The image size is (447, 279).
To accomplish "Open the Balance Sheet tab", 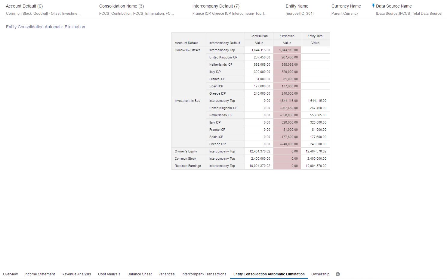I will click(x=139, y=274).
